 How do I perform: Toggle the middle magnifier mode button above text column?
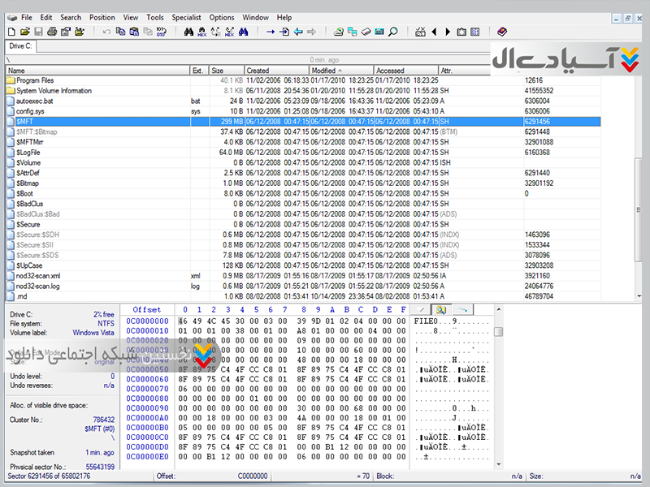click(441, 309)
